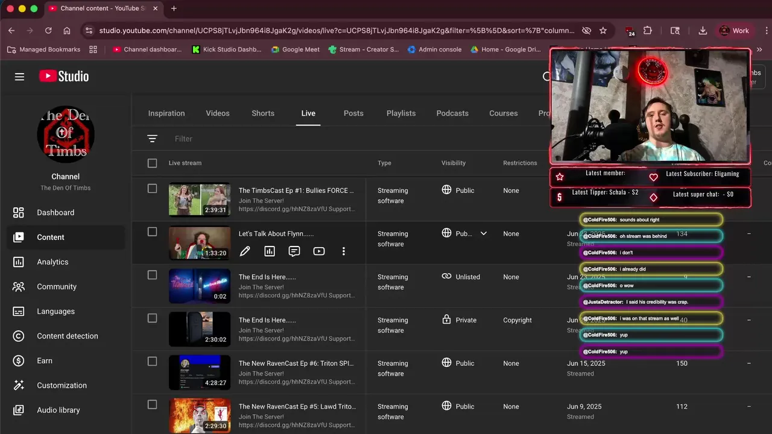Image resolution: width=772 pixels, height=434 pixels.
Task: Switch to the Shorts tab
Action: coord(263,113)
